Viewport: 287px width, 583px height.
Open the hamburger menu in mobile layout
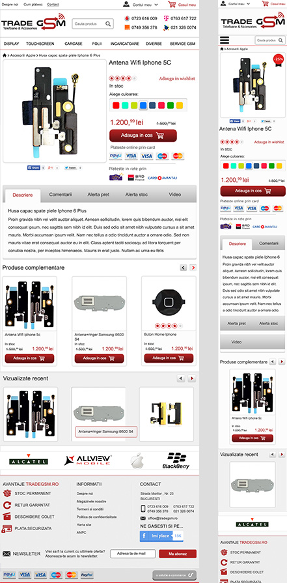(225, 40)
